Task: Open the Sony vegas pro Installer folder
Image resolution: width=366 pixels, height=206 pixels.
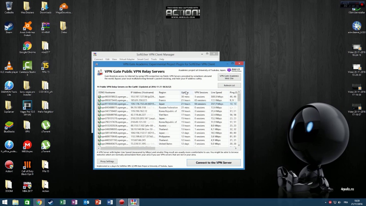Action: pyautogui.click(x=27, y=88)
